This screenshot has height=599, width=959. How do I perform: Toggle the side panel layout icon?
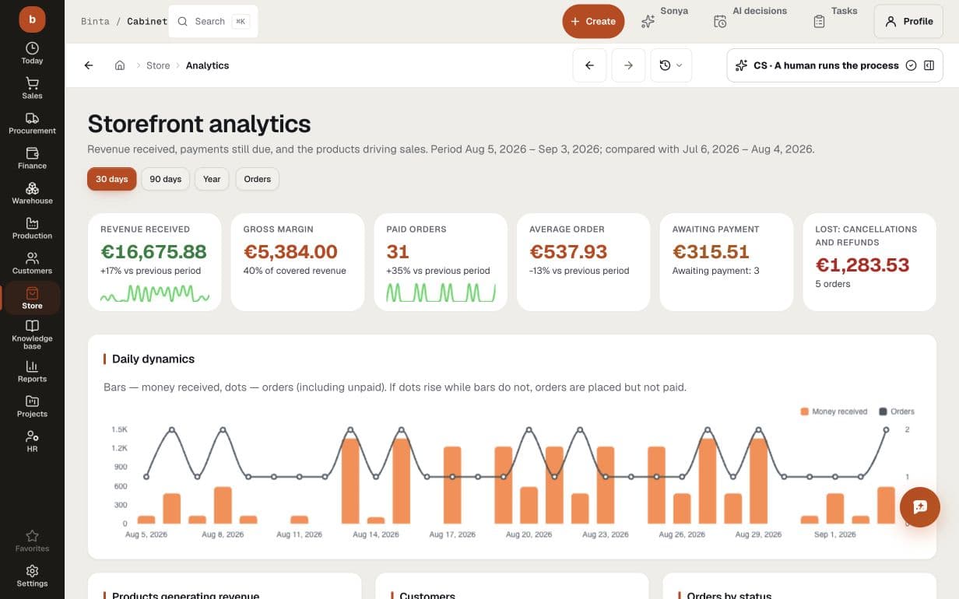(x=929, y=65)
